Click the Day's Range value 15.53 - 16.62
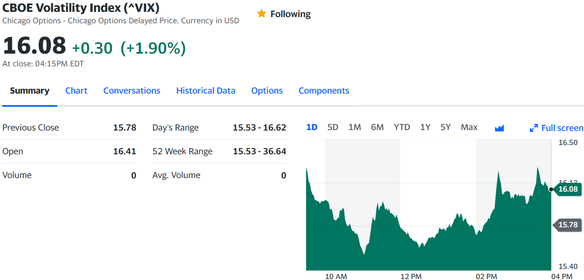 (x=259, y=127)
